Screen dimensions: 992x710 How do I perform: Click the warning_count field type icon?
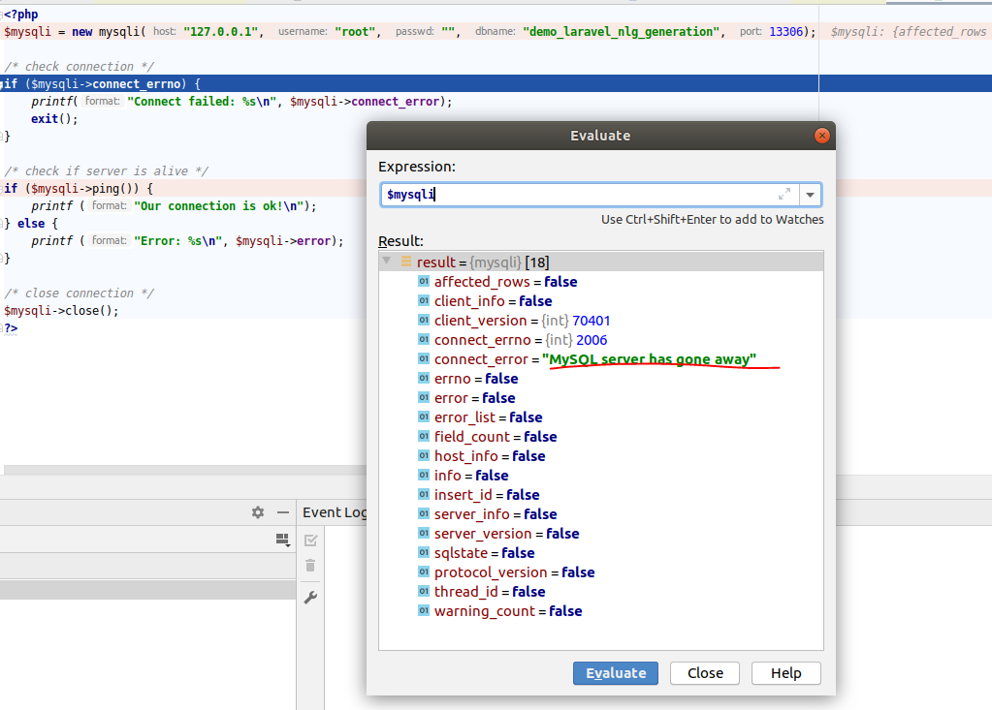click(x=424, y=611)
